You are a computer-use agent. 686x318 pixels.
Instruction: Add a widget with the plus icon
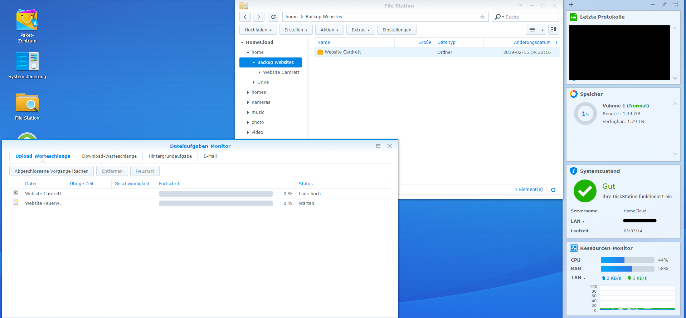point(571,5)
